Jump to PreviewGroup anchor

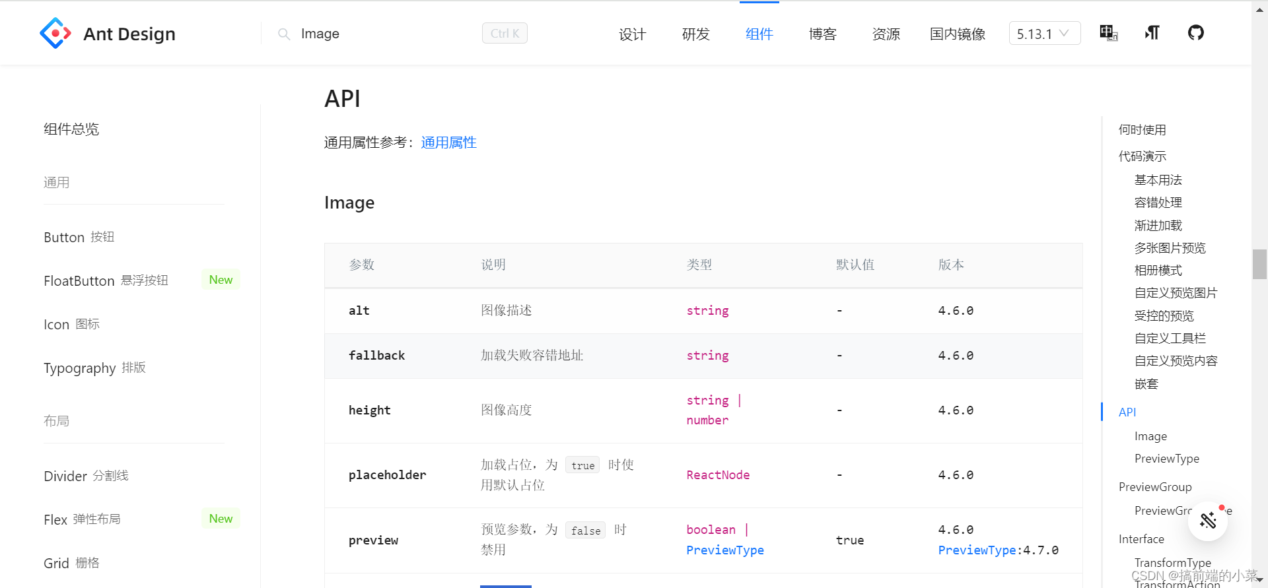(1155, 487)
